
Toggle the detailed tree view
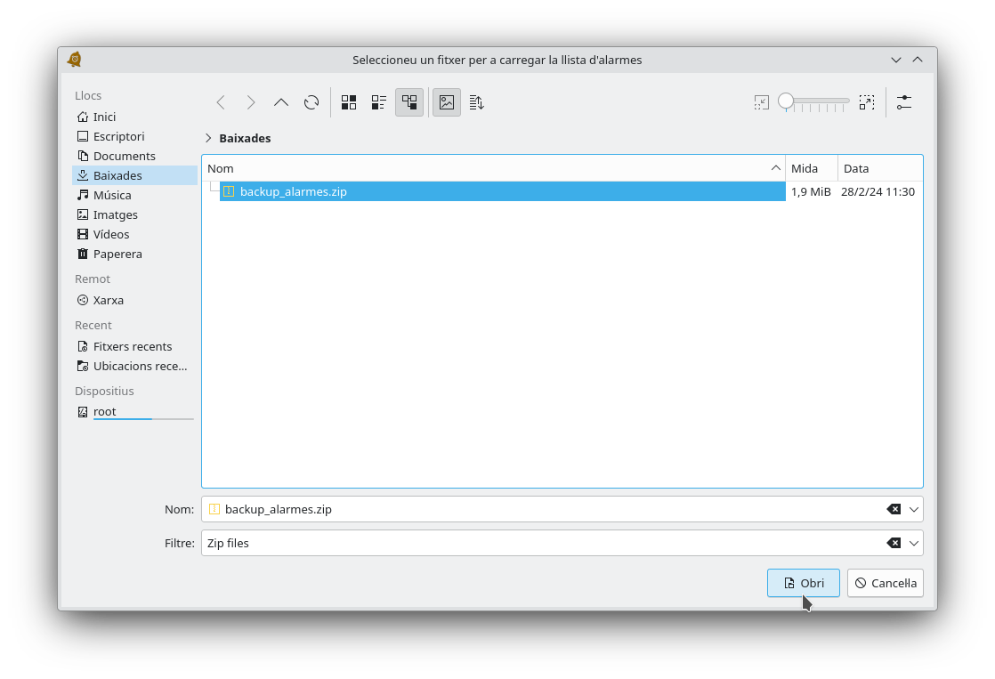(409, 102)
